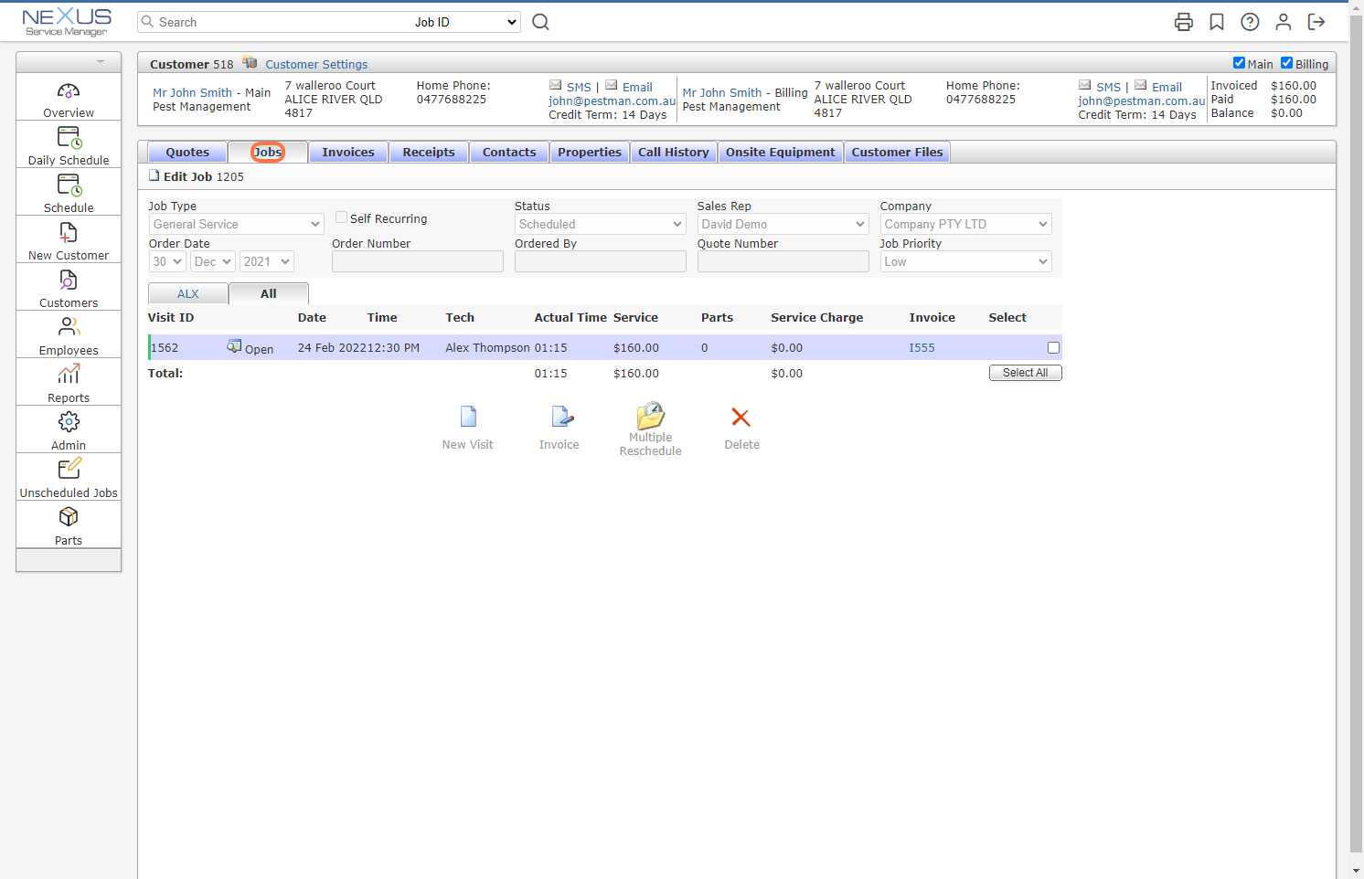Create a New Visit using its icon
This screenshot has height=879, width=1364.
pyautogui.click(x=467, y=416)
